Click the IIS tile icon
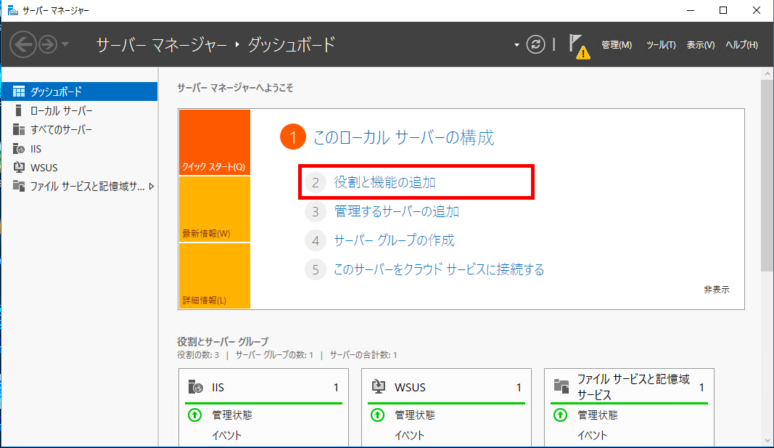The image size is (774, 448). (x=195, y=387)
